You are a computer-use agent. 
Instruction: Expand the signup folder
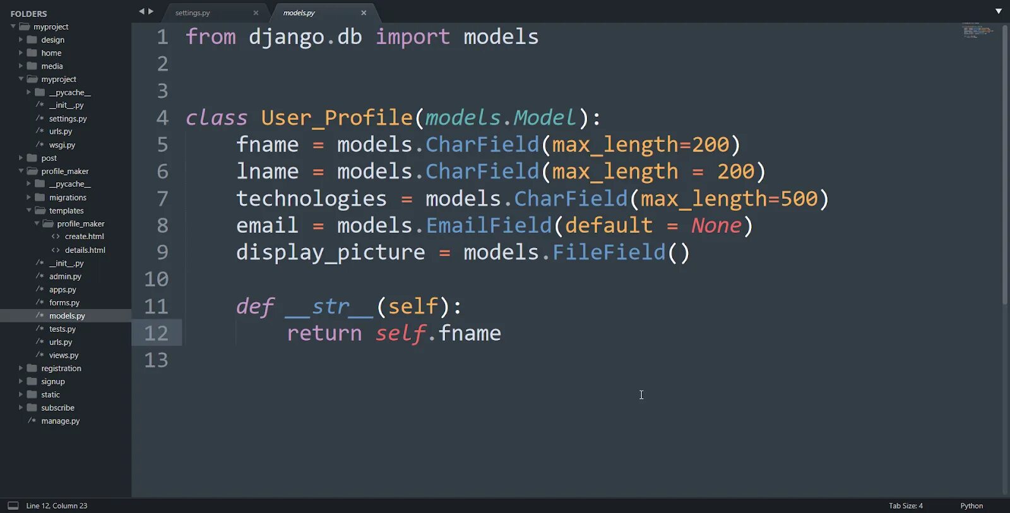pos(21,381)
